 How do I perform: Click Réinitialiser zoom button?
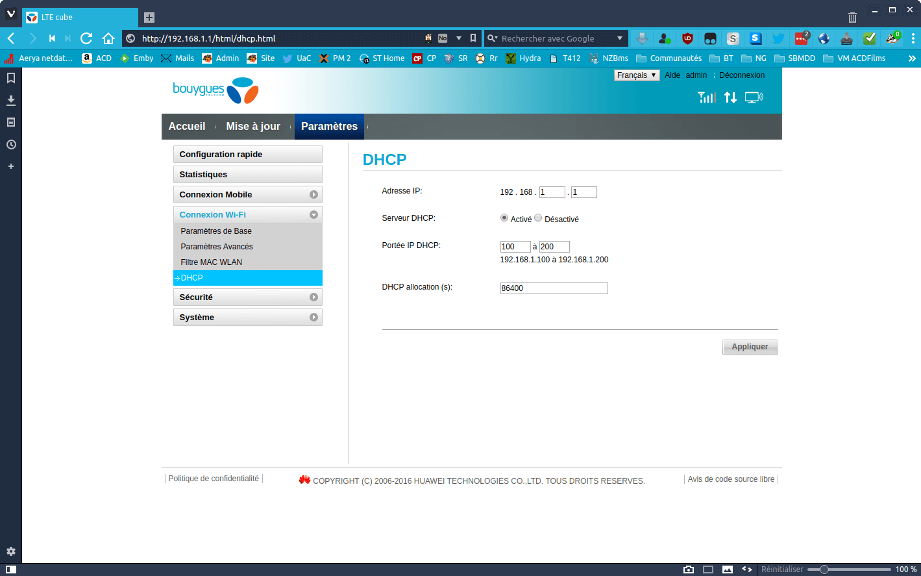pos(782,570)
